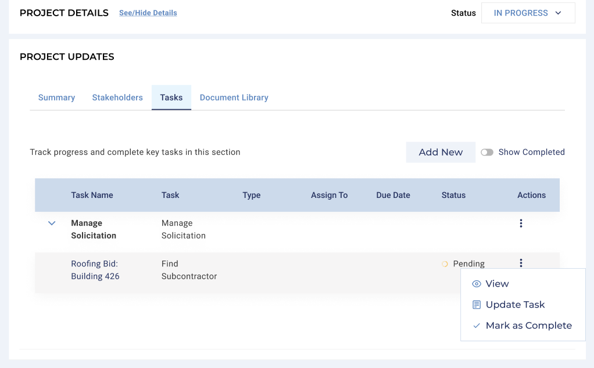Click the Pending status spinner icon
This screenshot has width=594, height=368.
[x=445, y=264]
